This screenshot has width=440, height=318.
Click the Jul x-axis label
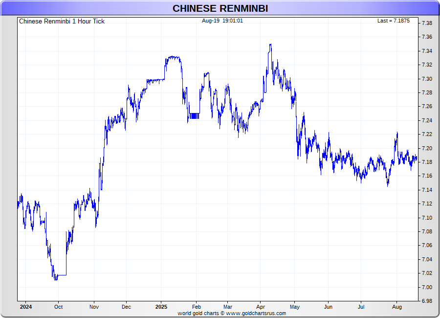(361, 307)
